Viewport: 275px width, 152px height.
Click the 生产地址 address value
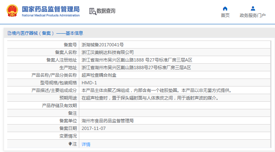tap(136, 68)
